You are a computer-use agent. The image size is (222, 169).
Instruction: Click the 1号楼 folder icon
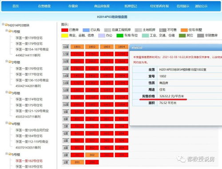[x=10, y=31]
